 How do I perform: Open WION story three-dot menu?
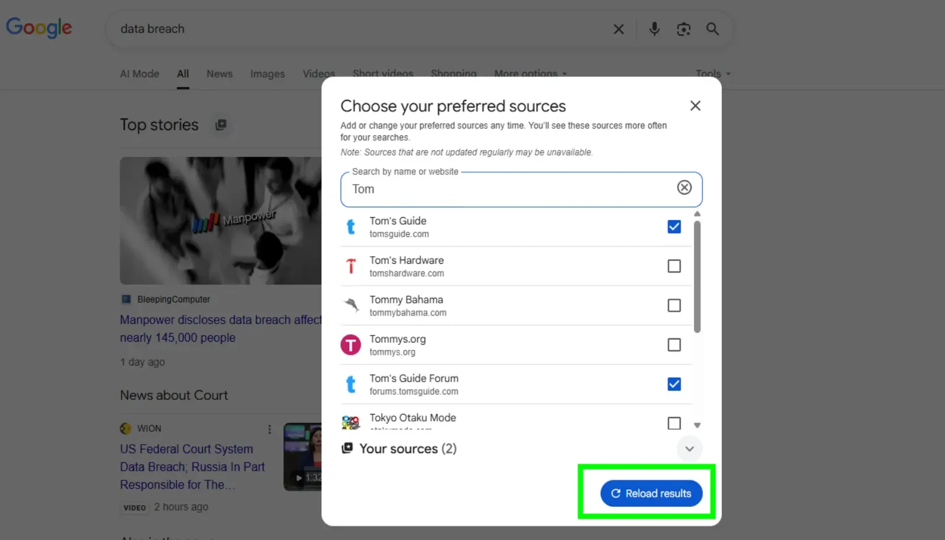269,429
